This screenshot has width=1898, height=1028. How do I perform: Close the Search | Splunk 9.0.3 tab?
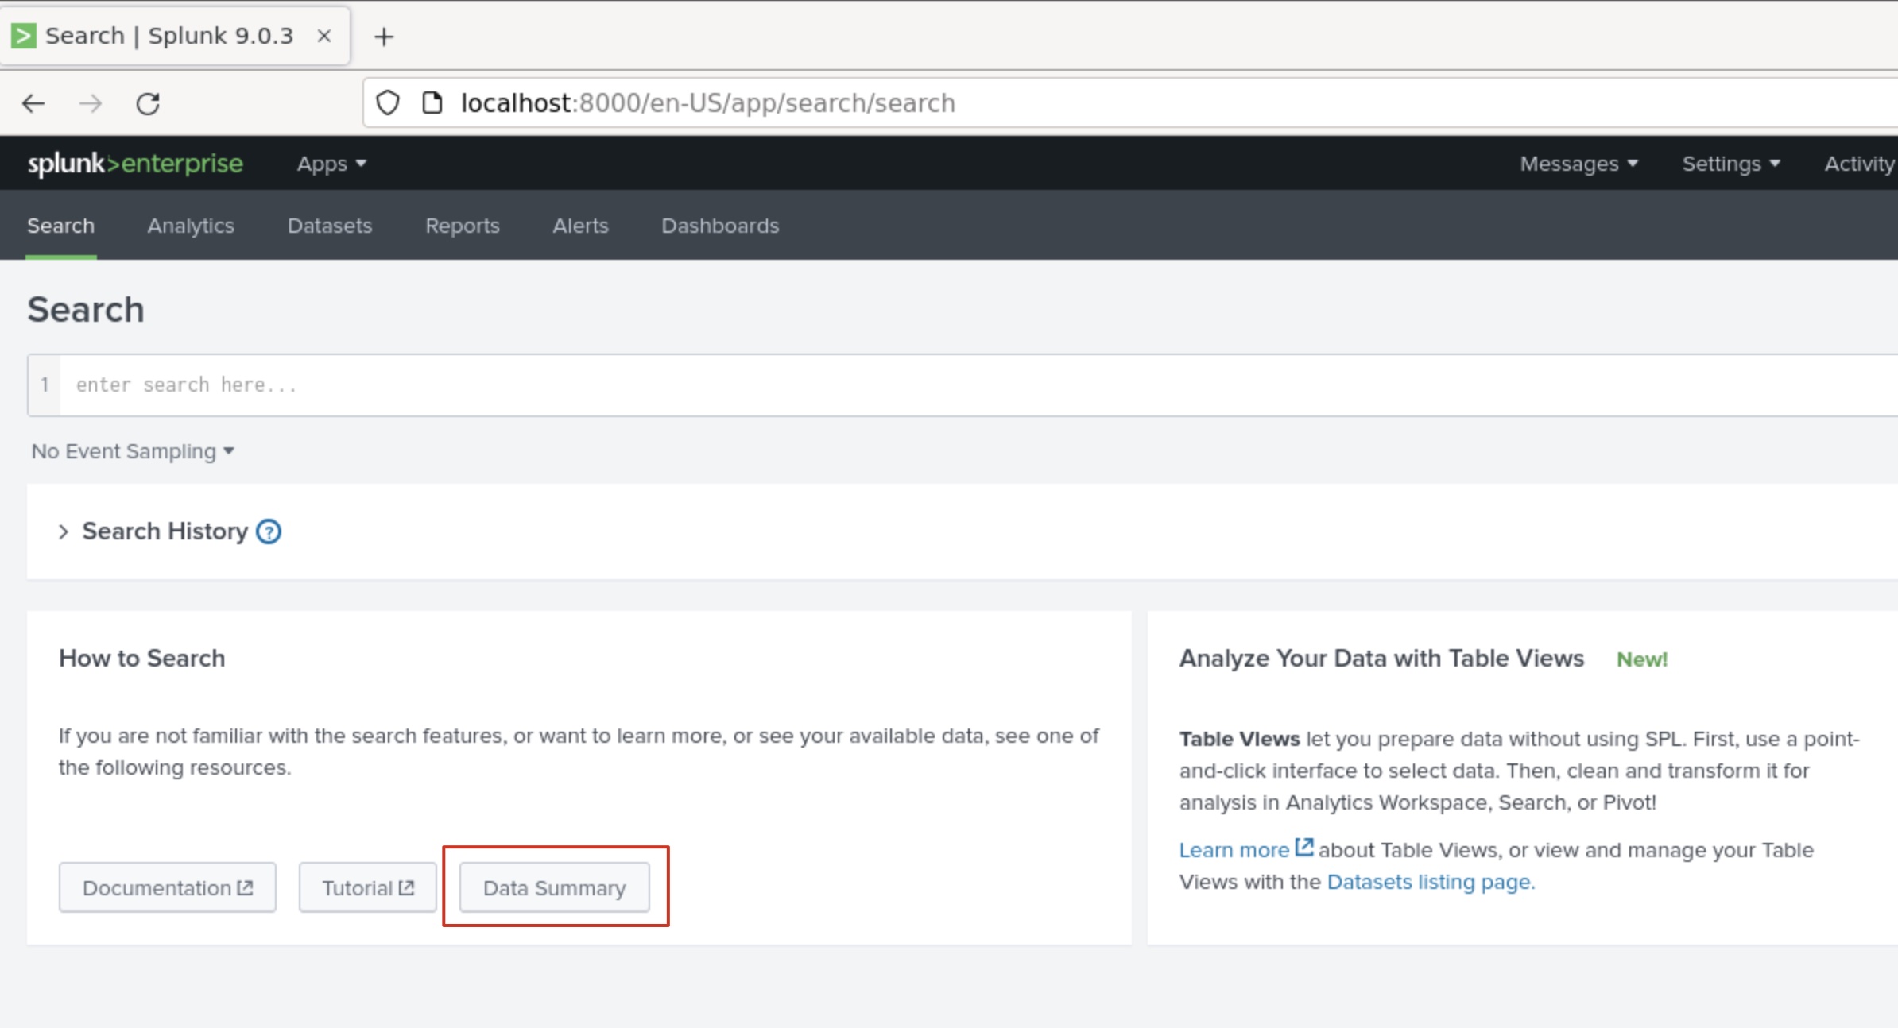tap(323, 36)
